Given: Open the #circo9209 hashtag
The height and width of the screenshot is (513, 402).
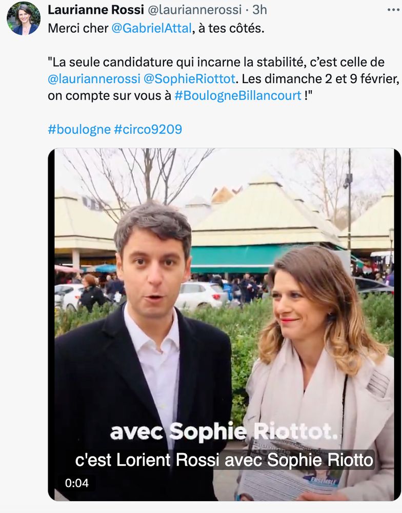Looking at the screenshot, I should tap(148, 129).
